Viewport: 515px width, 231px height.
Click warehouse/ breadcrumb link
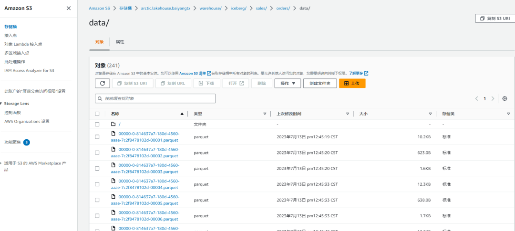(x=211, y=8)
